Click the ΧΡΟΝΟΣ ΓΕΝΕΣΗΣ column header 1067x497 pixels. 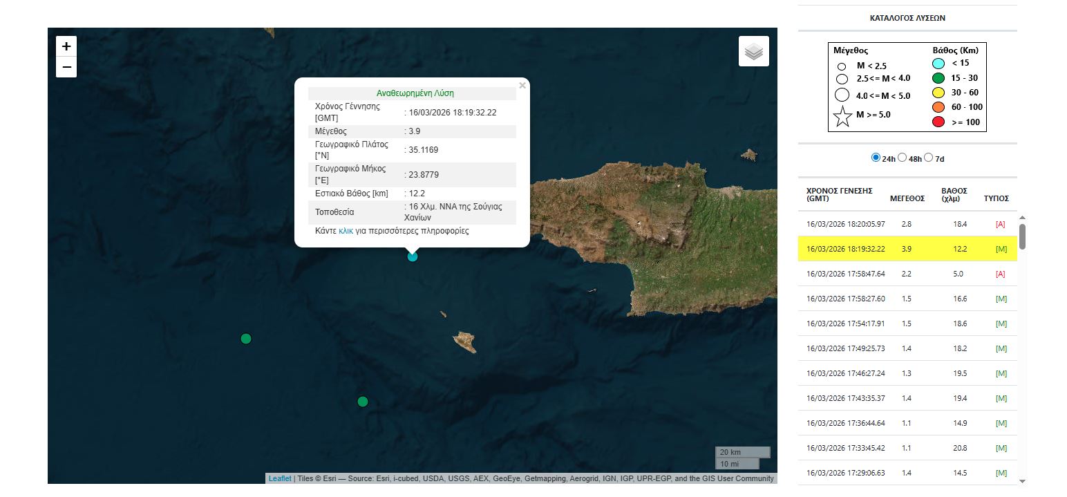click(839, 194)
